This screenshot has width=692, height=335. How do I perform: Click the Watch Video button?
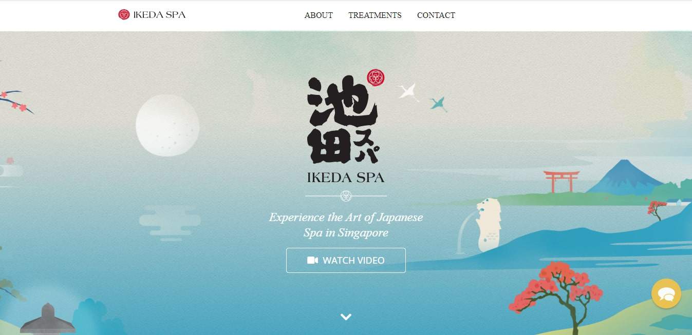pyautogui.click(x=346, y=260)
